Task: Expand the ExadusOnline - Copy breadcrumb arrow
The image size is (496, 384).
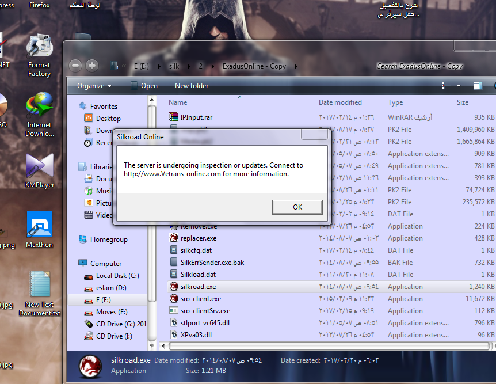Action: click(296, 66)
